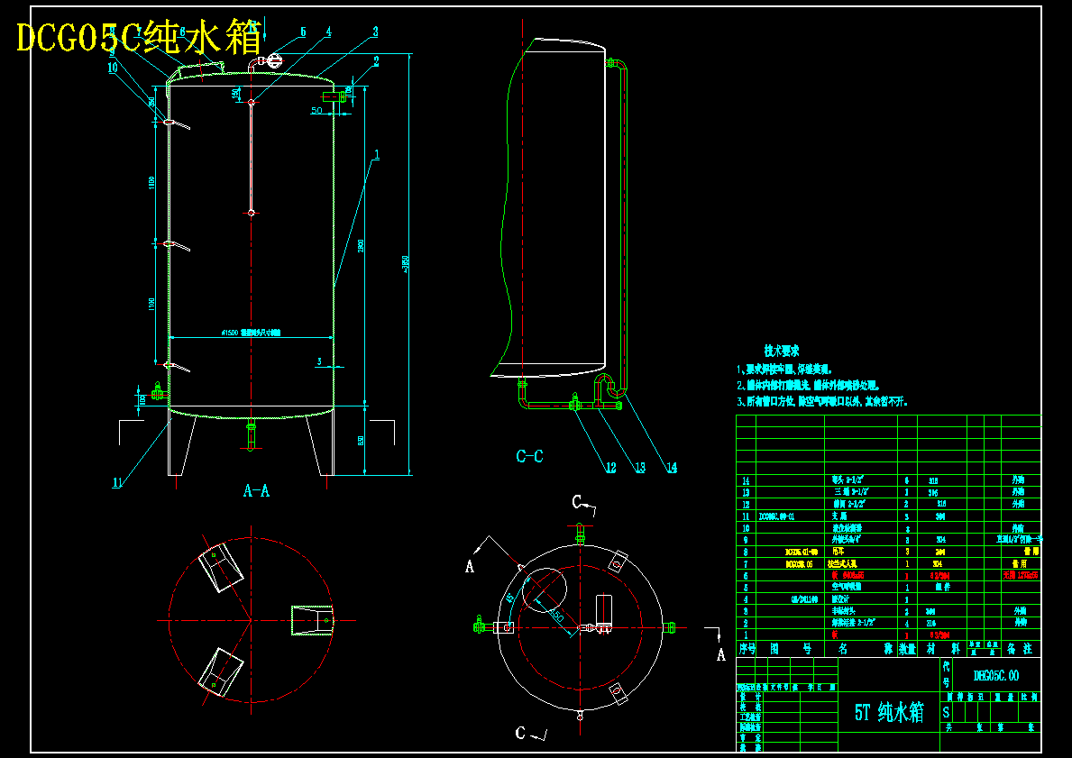Click 支腿 name in parts list row 11
The width and height of the screenshot is (1072, 758).
(840, 516)
